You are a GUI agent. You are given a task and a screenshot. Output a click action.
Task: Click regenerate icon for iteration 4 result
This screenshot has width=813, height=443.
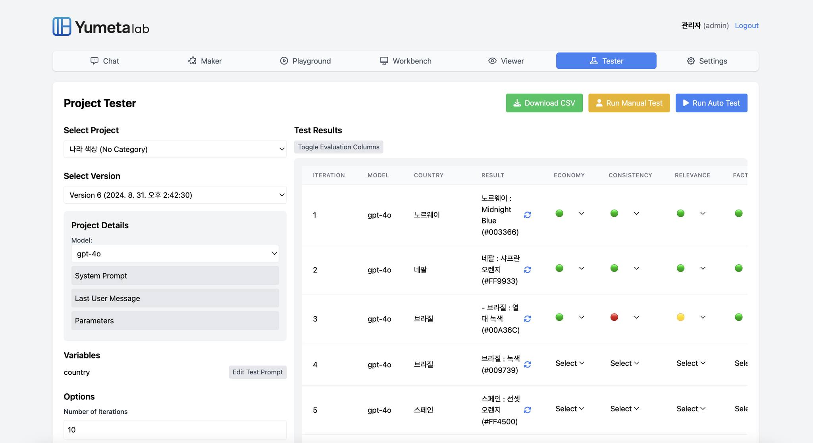(x=527, y=364)
